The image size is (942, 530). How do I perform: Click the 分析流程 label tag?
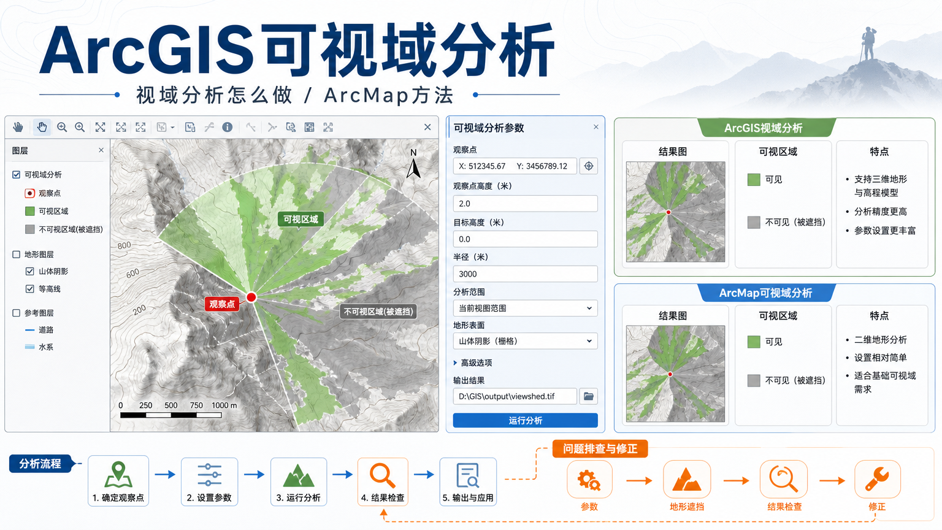(40, 464)
